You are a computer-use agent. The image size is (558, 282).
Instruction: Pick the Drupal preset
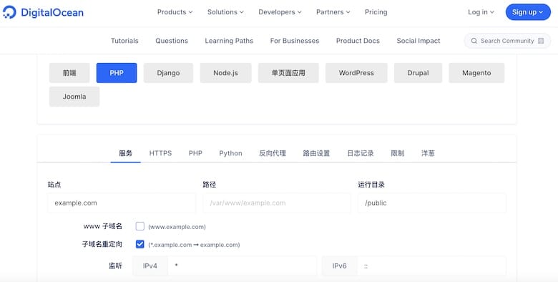click(x=418, y=73)
